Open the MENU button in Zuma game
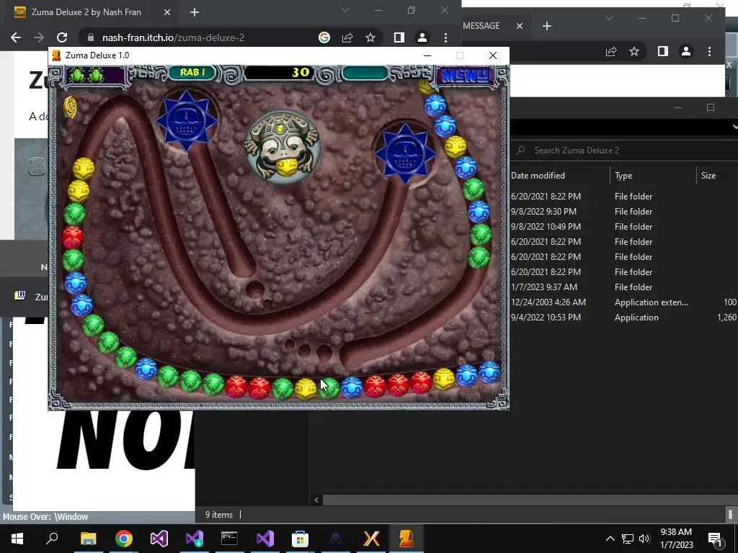Screen dimensions: 738x553 (x=465, y=75)
